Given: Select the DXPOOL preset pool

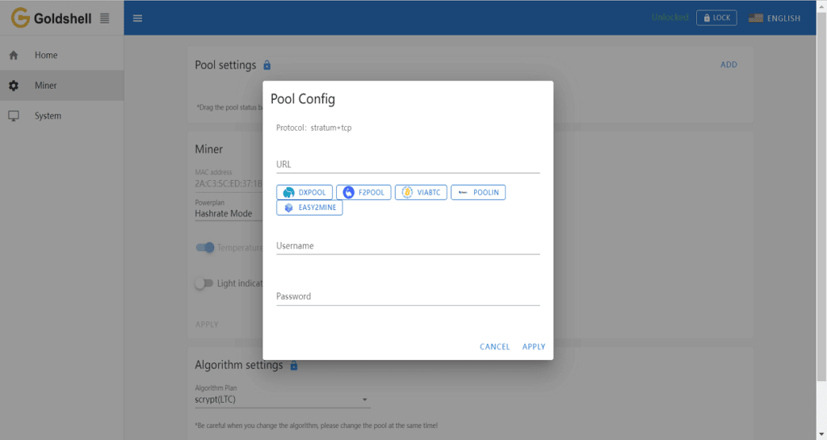Looking at the screenshot, I should click(x=304, y=192).
